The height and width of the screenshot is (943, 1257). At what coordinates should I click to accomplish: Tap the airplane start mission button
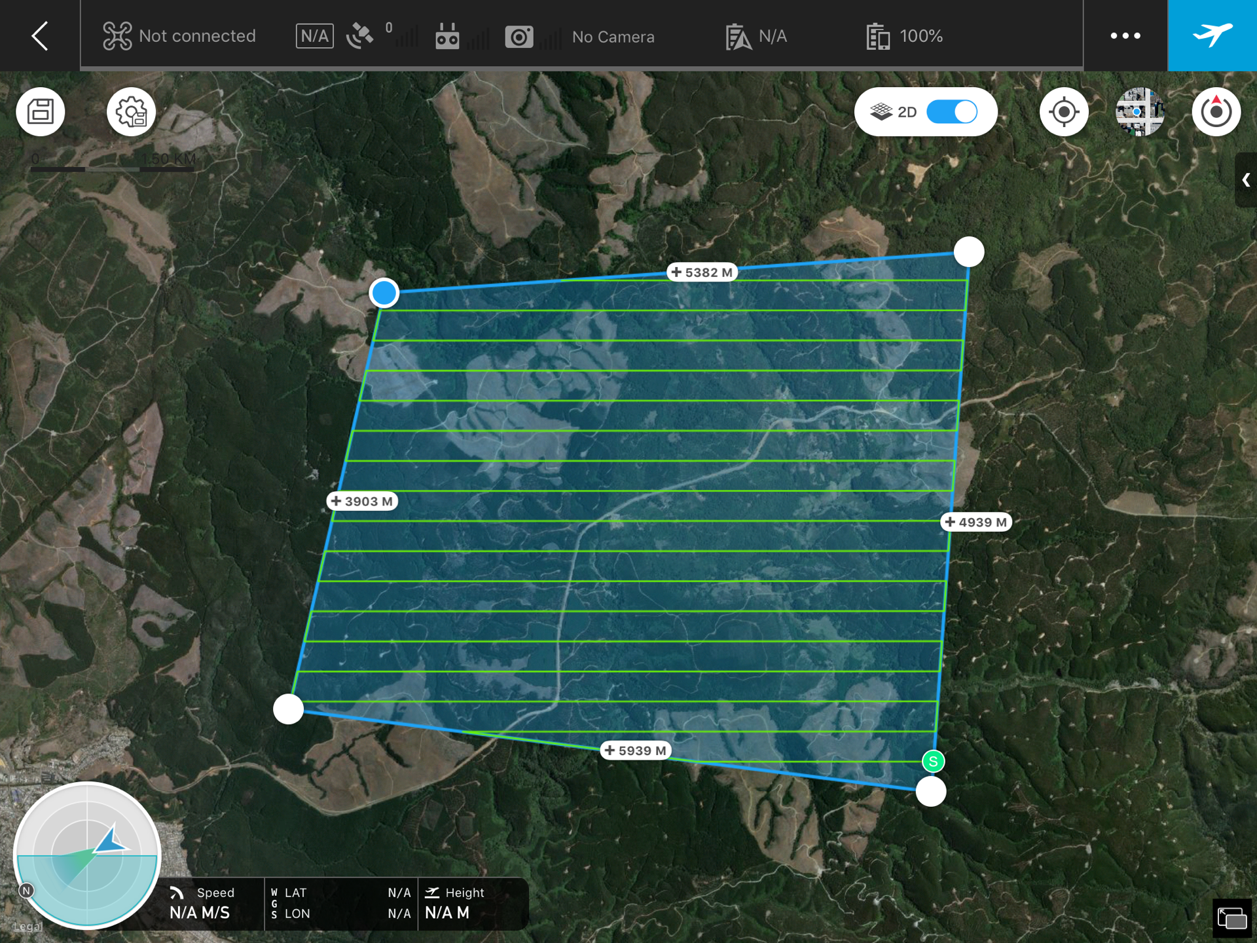click(1212, 35)
